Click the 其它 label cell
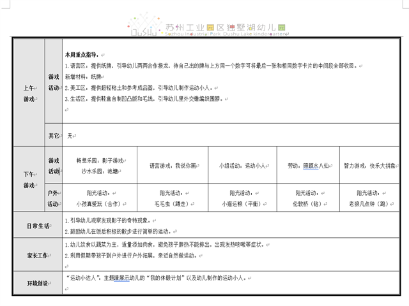Screen dimensions: 409x306 pos(54,135)
